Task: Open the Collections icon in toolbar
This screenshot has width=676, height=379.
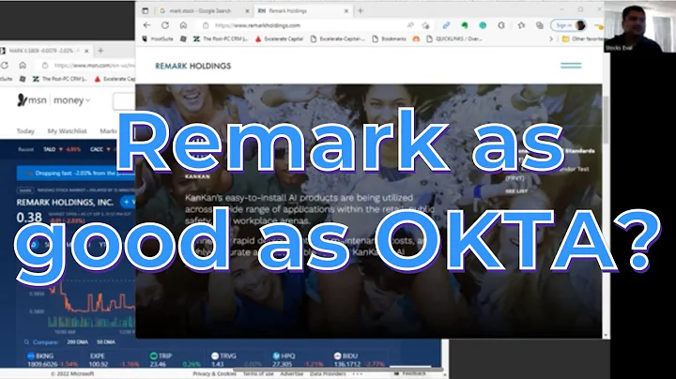Action: pos(539,25)
